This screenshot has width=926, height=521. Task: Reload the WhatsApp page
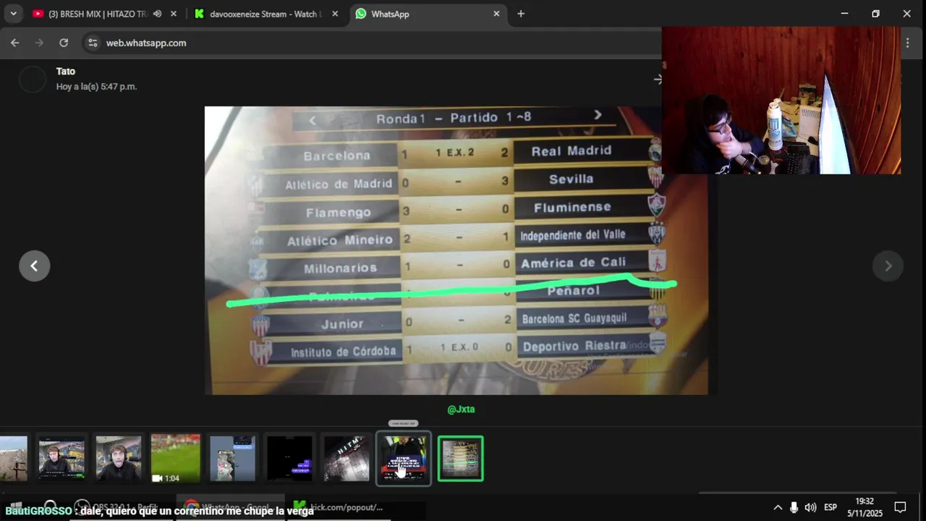pyautogui.click(x=64, y=43)
